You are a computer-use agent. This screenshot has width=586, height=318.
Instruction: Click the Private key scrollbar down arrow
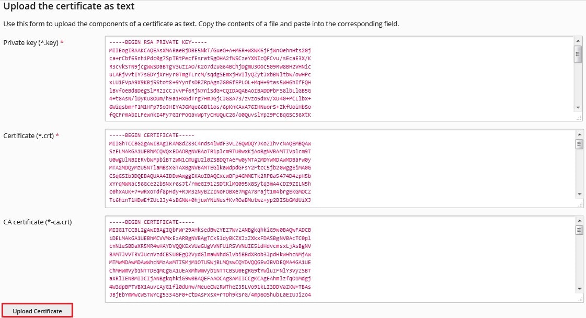pos(578,108)
